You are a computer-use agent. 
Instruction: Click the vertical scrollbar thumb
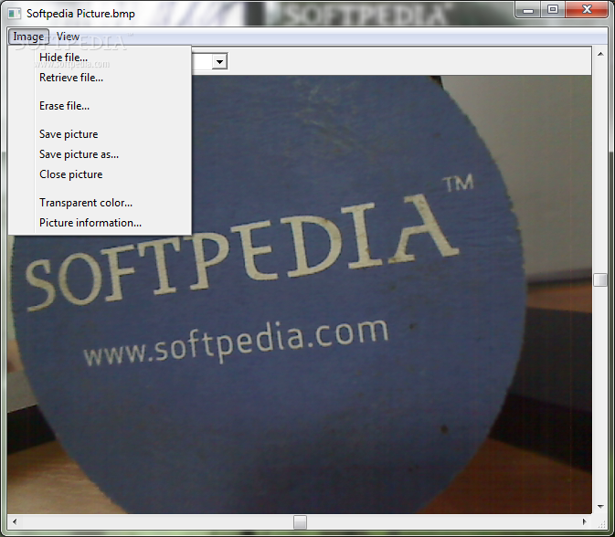[600, 279]
